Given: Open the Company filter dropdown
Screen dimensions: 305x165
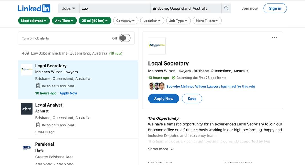Looking at the screenshot, I should point(126,21).
